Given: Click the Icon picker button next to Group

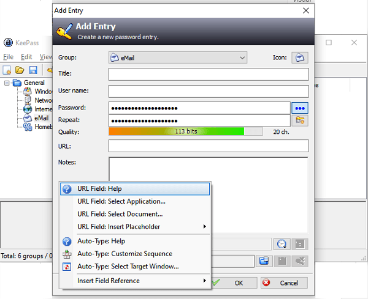Looking at the screenshot, I should click(300, 57).
